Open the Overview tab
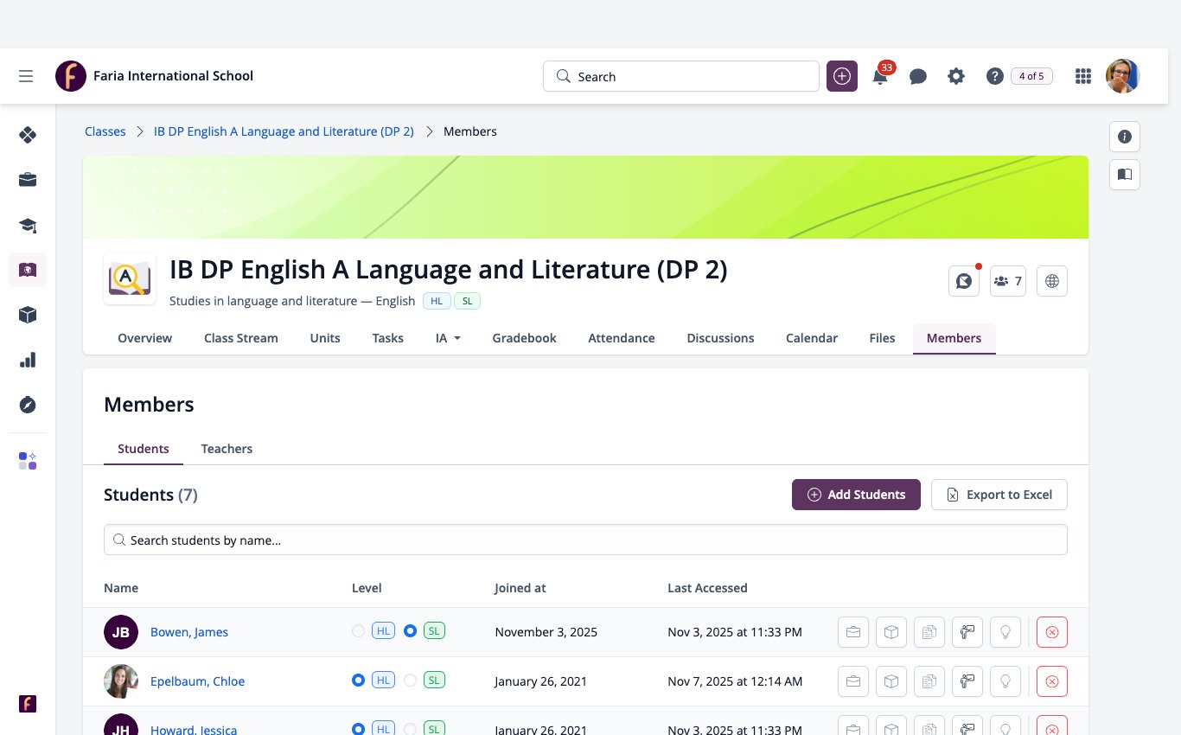This screenshot has height=735, width=1181. pyautogui.click(x=145, y=338)
